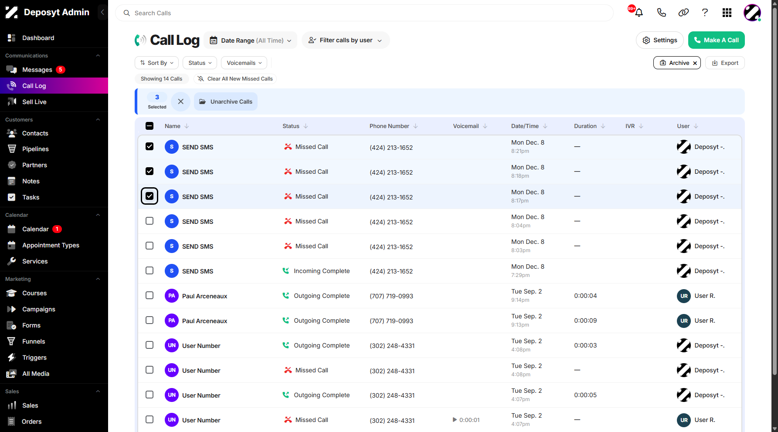The height and width of the screenshot is (432, 778).
Task: Sort by the Date/Time column arrow
Action: coord(545,126)
